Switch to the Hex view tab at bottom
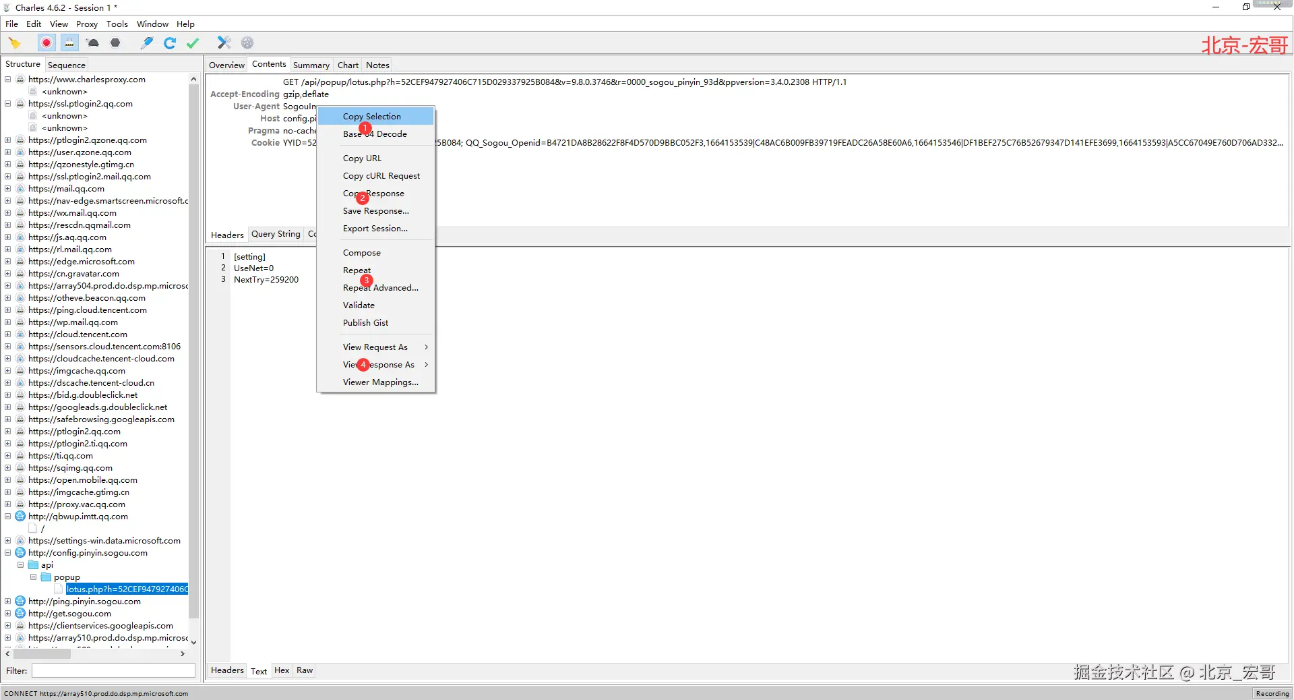This screenshot has height=700, width=1294. point(282,671)
